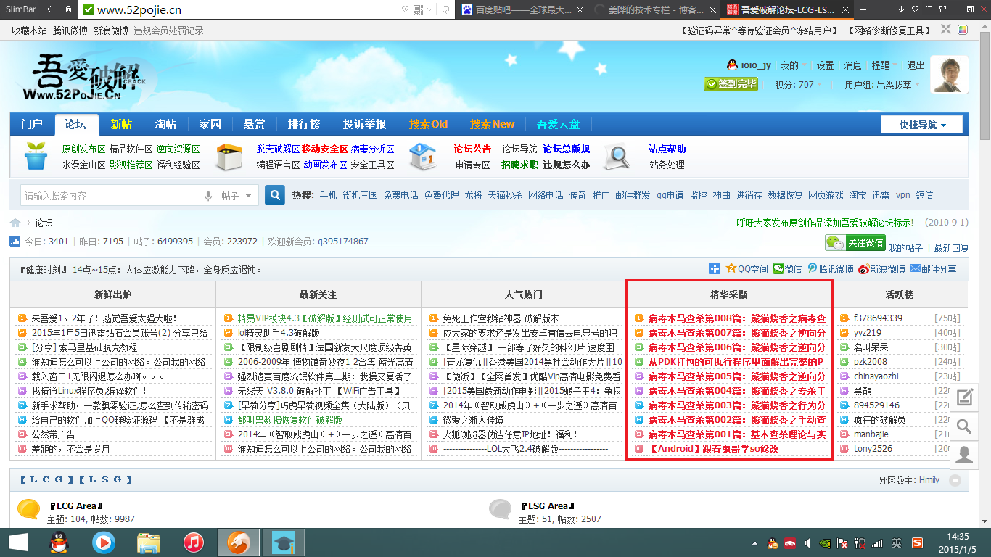Screen dimensions: 991x557
Task: Open the 最新回复 link
Action: pyautogui.click(x=951, y=248)
